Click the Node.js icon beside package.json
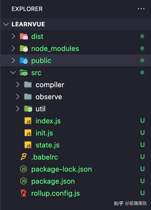 click(24, 181)
